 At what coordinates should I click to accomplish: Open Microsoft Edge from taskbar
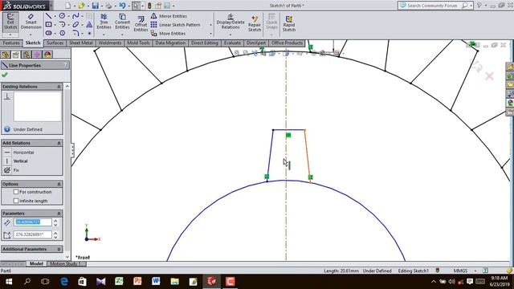[64, 282]
